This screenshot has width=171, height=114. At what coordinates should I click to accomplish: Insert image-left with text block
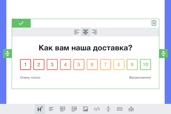(63, 109)
